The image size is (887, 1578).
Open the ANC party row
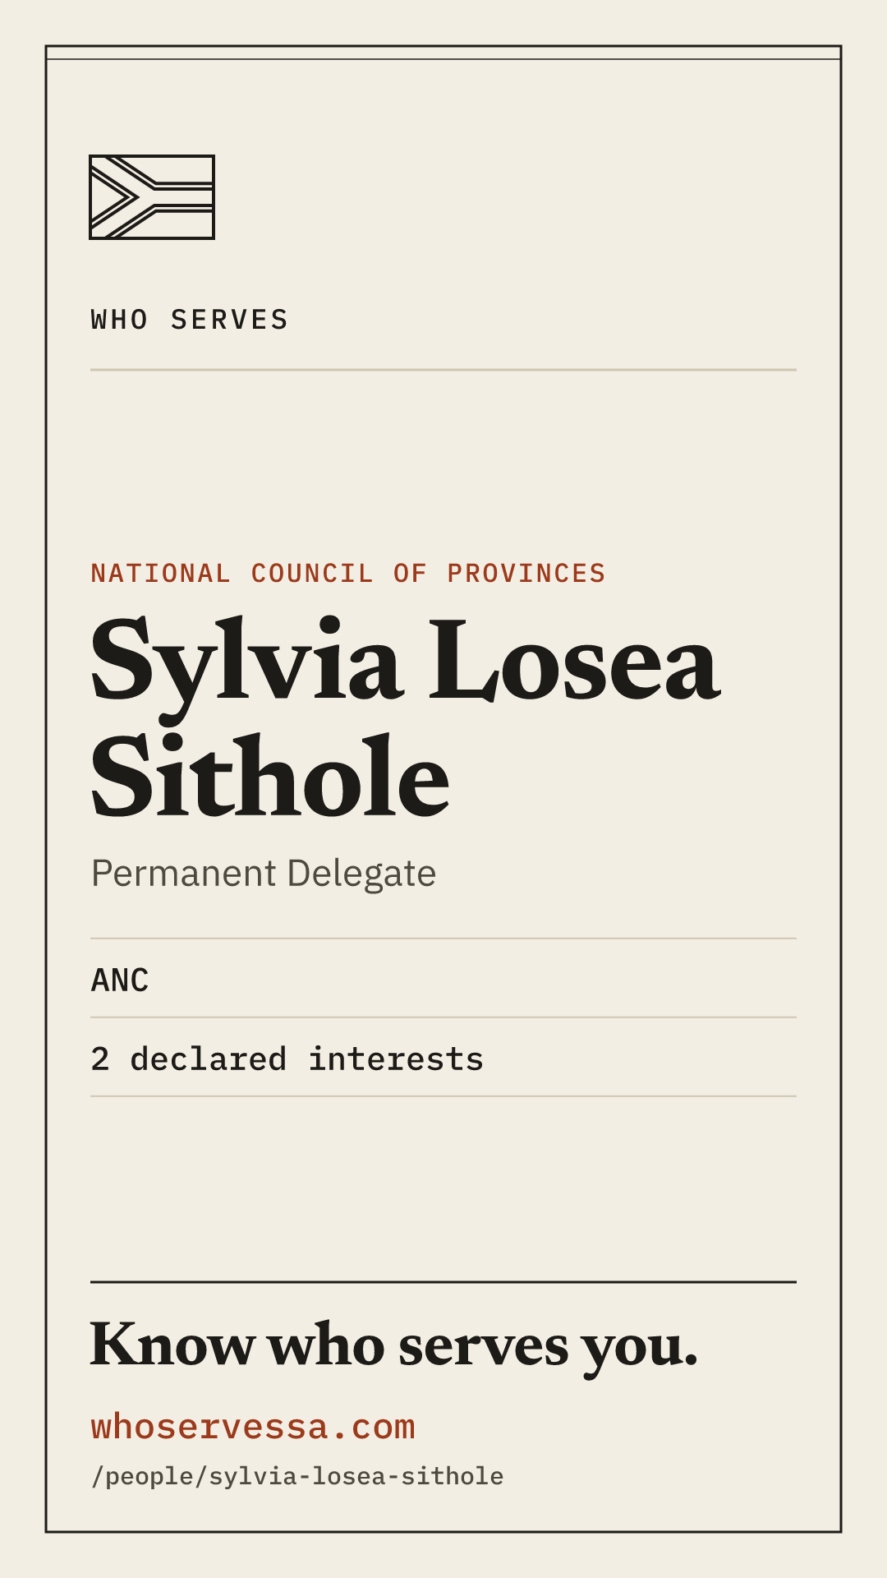pyautogui.click(x=443, y=979)
